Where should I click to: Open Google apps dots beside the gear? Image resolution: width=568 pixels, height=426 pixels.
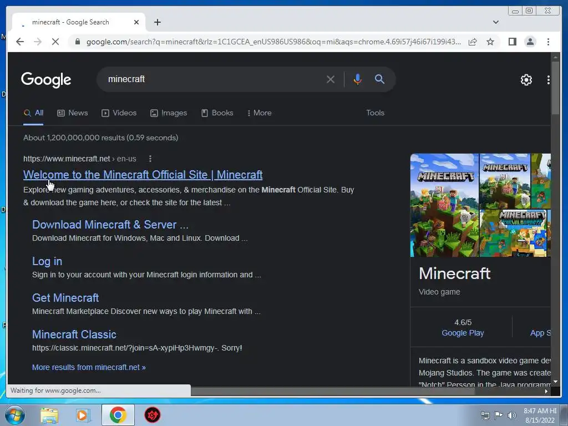tap(548, 80)
